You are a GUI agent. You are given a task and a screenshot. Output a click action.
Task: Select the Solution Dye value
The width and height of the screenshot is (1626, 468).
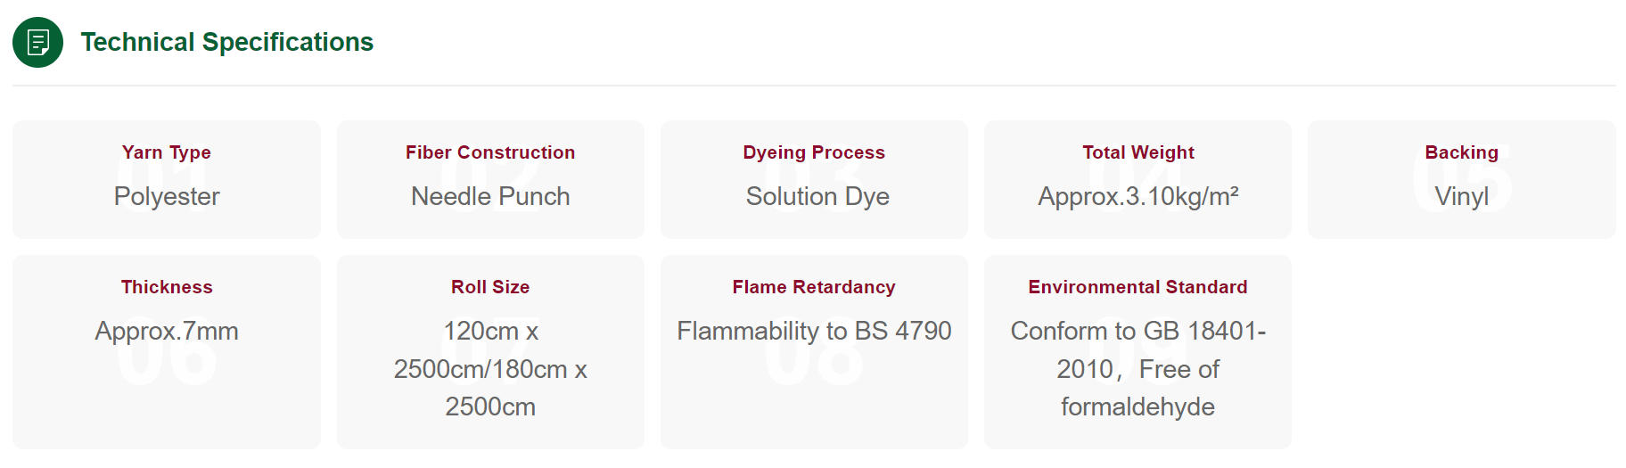point(817,196)
